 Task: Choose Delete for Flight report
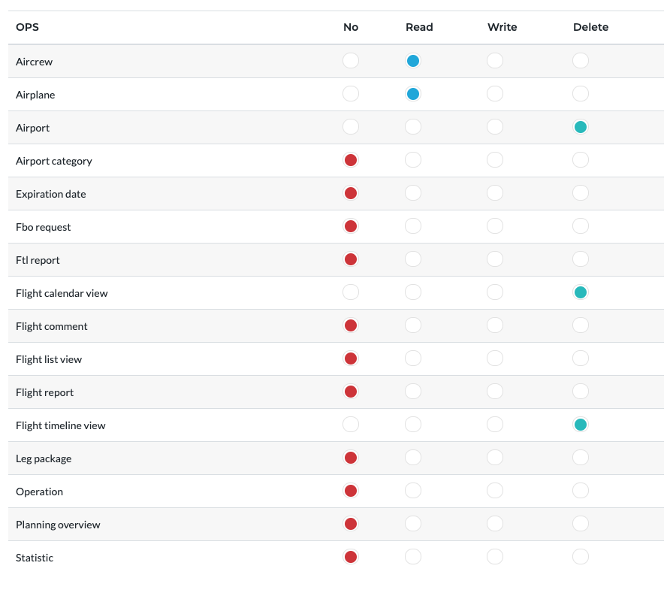581,392
